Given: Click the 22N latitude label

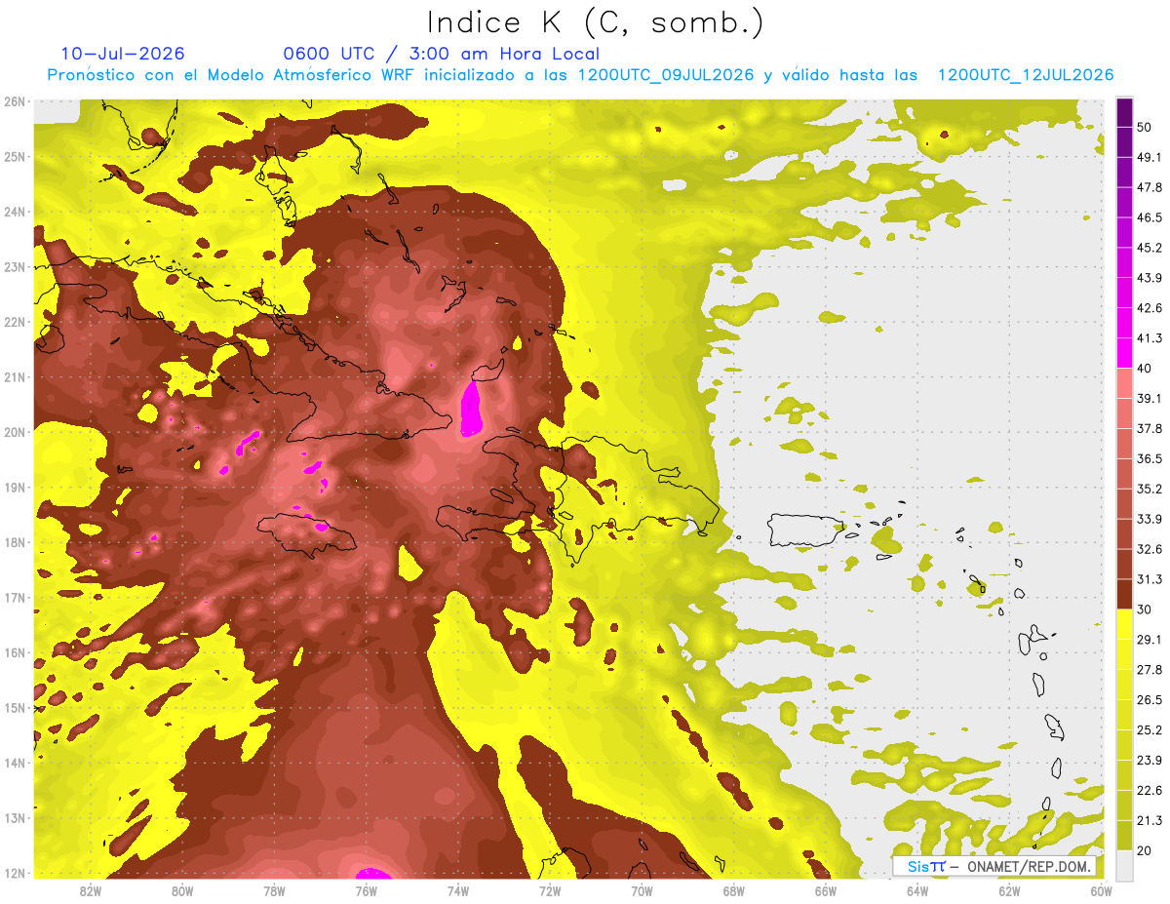Looking at the screenshot, I should point(14,322).
